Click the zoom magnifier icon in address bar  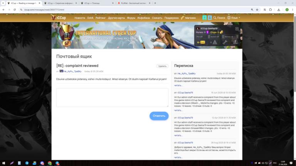[252, 10]
